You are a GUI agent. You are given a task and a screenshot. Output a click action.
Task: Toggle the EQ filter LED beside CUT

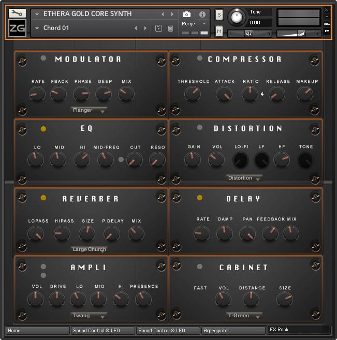(121, 159)
